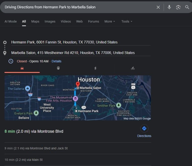The image size is (192, 166).
Task: Select the public transit mode icon
Action: coord(58,68)
